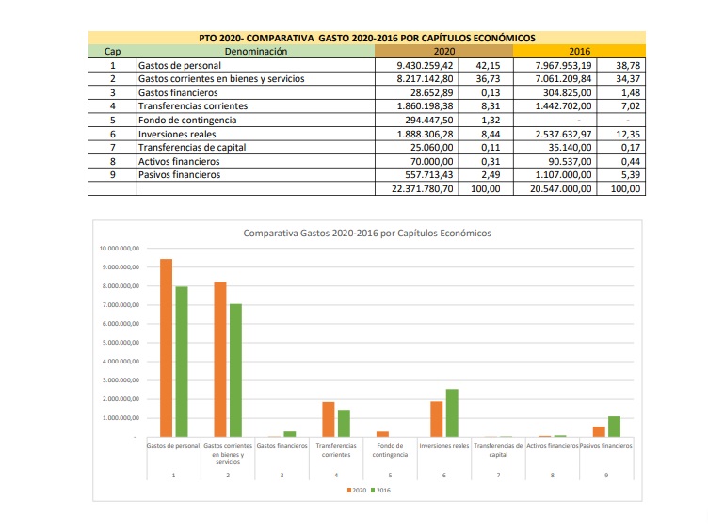
Task: Select the 2020 total value 22.371.780,70
Action: pos(417,188)
